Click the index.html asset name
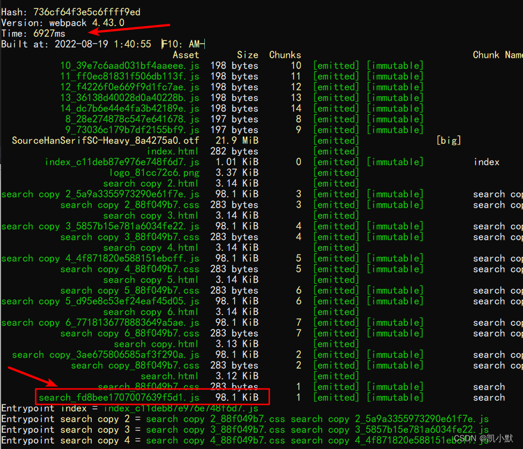 (172, 151)
